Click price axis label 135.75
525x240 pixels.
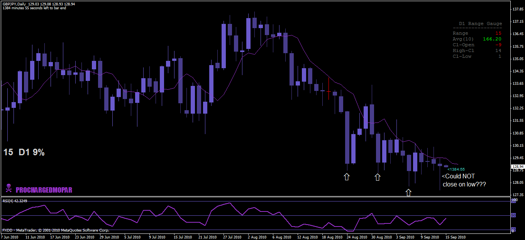tap(518, 47)
